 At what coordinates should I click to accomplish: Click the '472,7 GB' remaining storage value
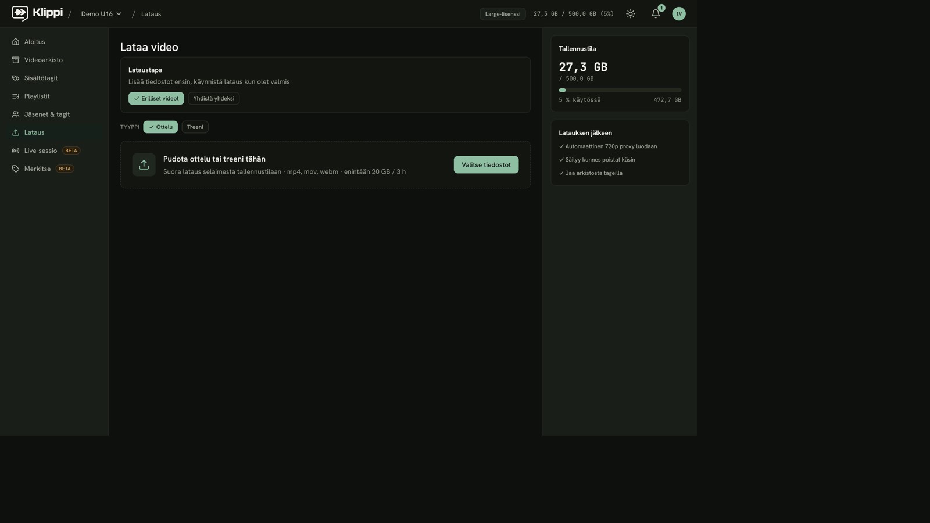click(667, 100)
